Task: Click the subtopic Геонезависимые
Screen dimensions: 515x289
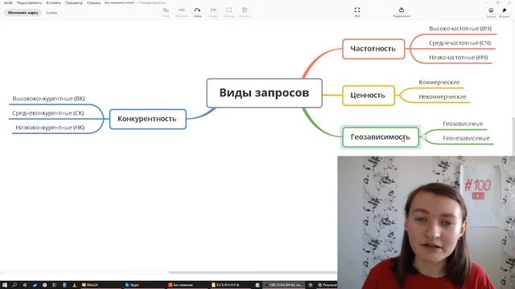Action: click(466, 138)
